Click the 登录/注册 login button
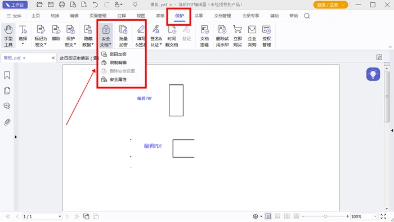Image resolution: width=394 pixels, height=222 pixels. (x=330, y=4)
